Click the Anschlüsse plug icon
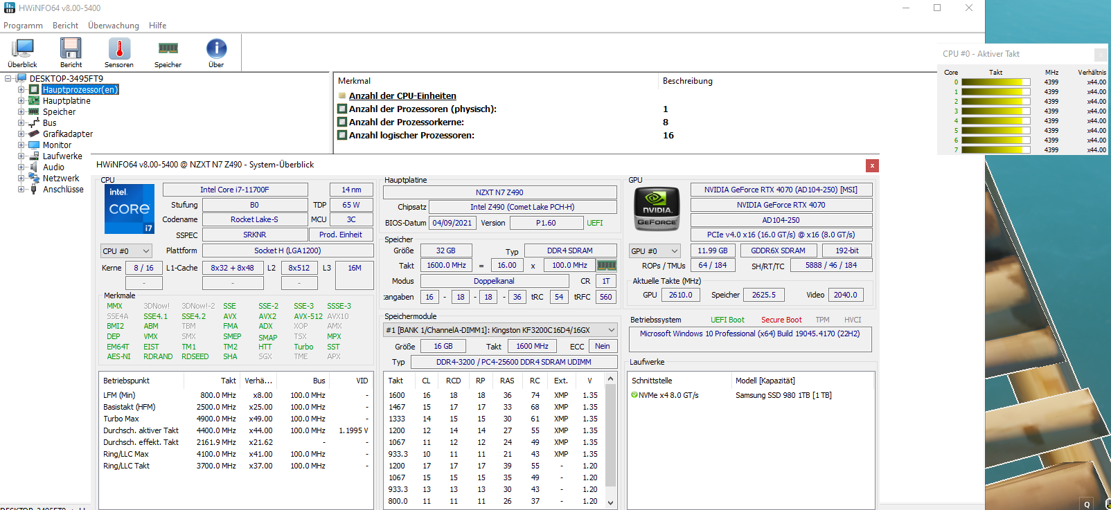This screenshot has height=510, width=1111. [x=33, y=189]
